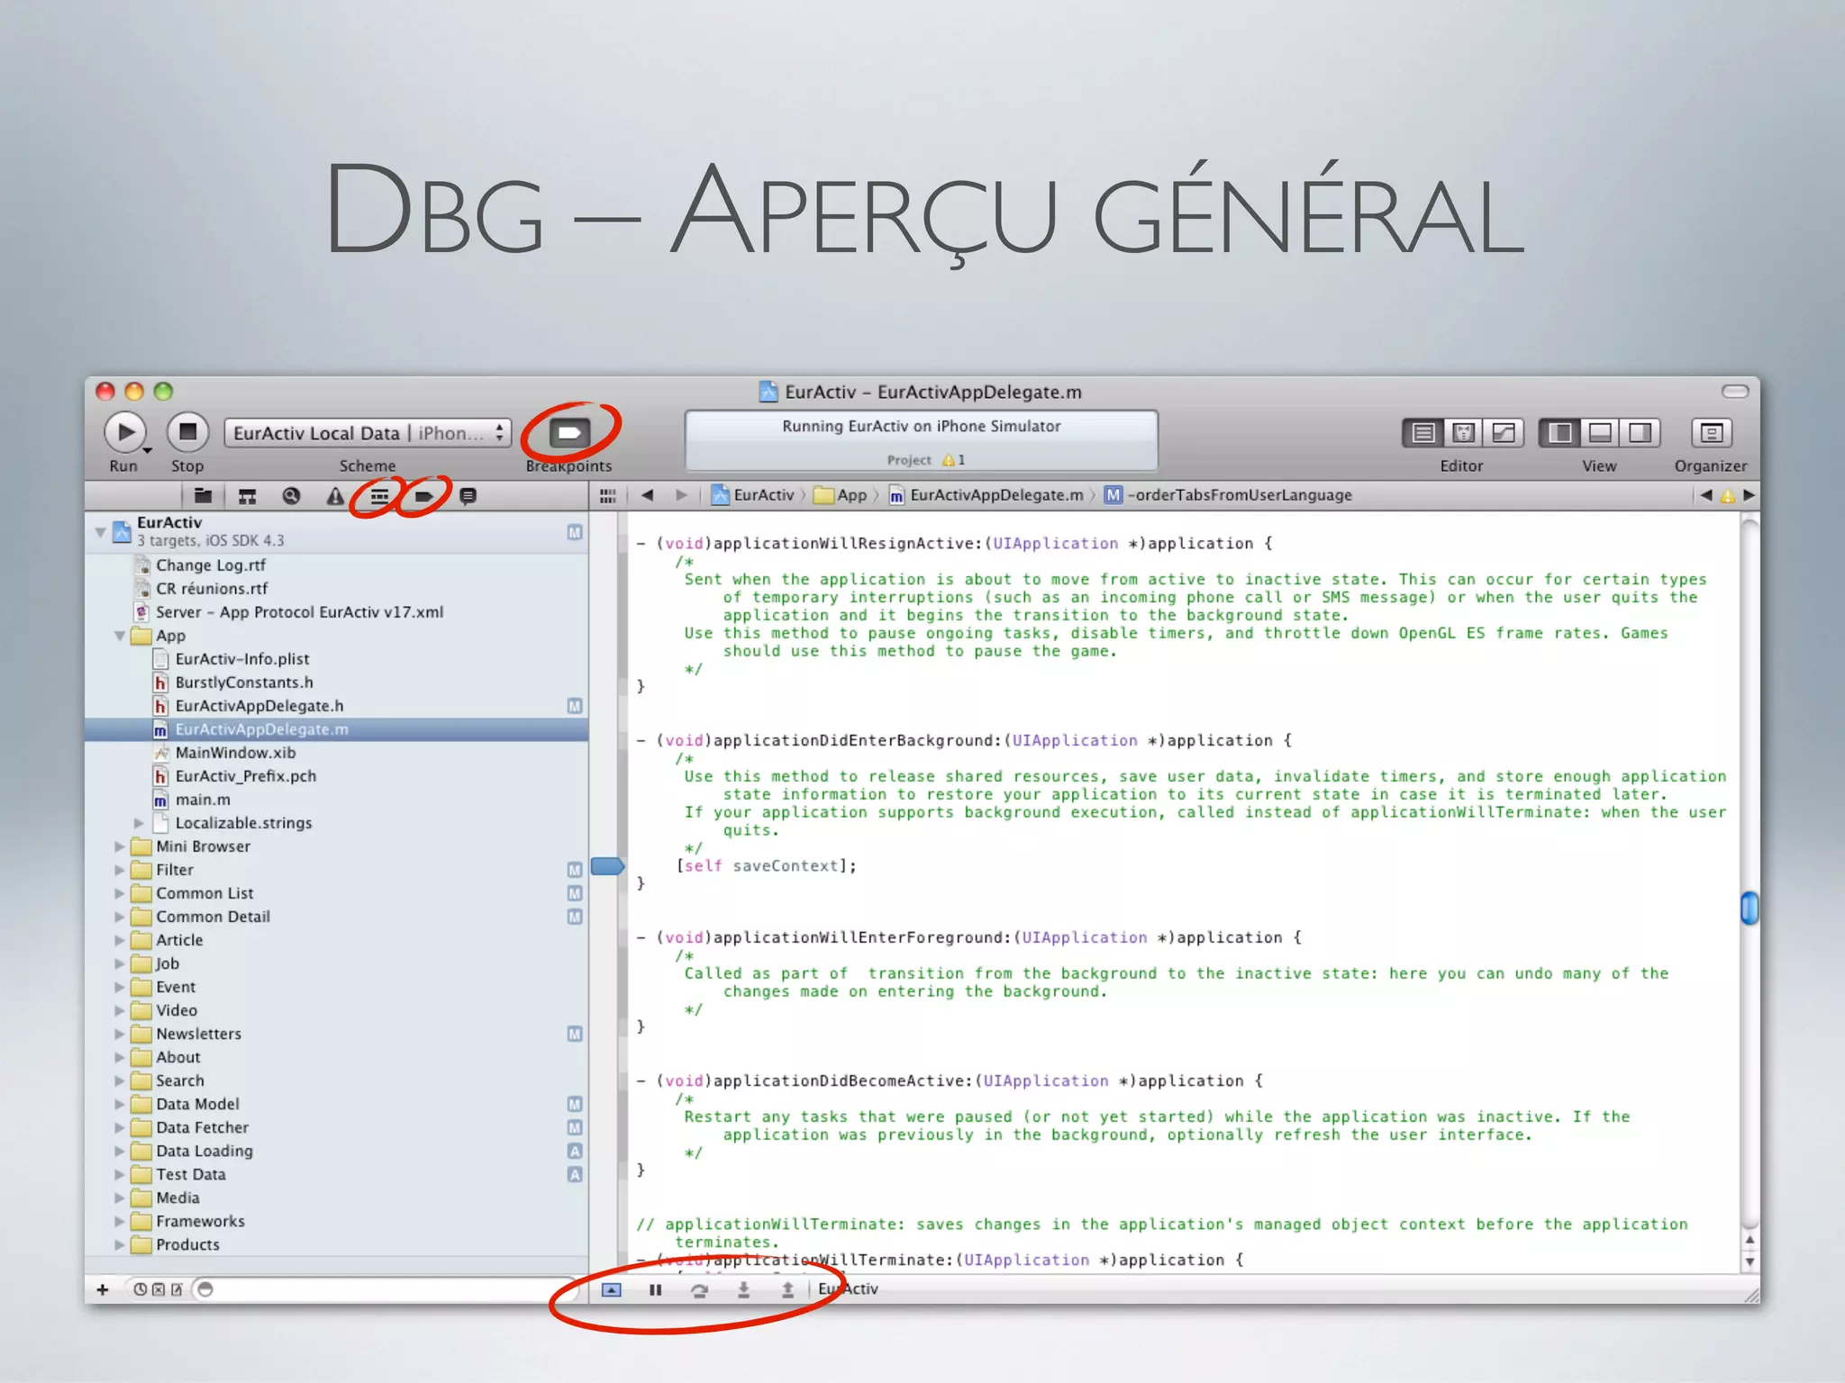Expand the Filter folder
Image resolution: width=1845 pixels, height=1383 pixels.
click(119, 870)
